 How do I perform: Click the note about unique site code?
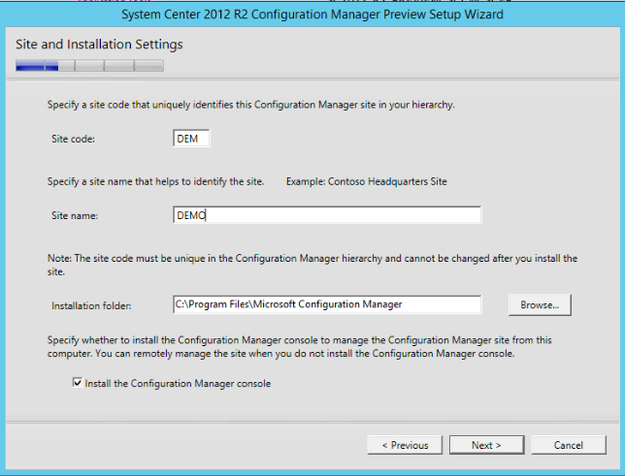pos(311,265)
